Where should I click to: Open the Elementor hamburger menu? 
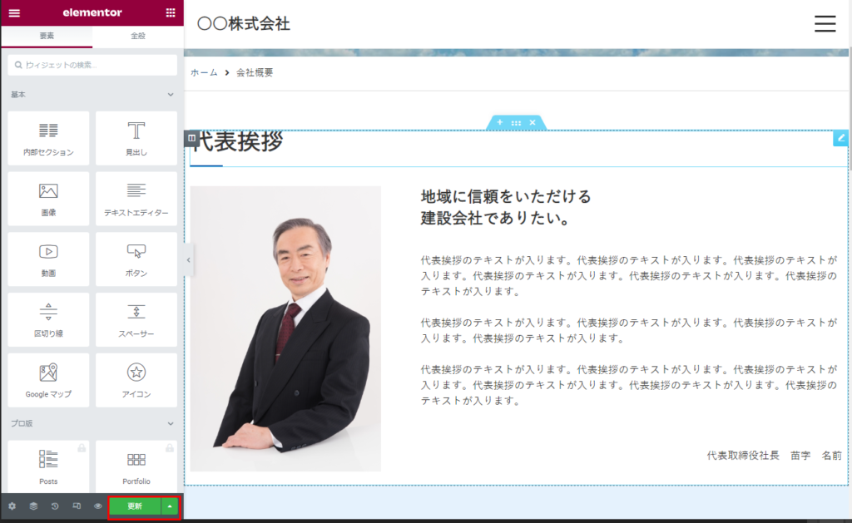coord(14,12)
